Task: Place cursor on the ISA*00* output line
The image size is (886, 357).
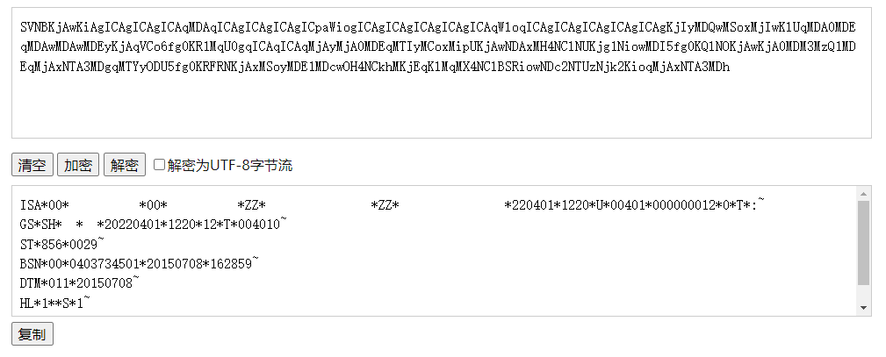Action: [393, 204]
